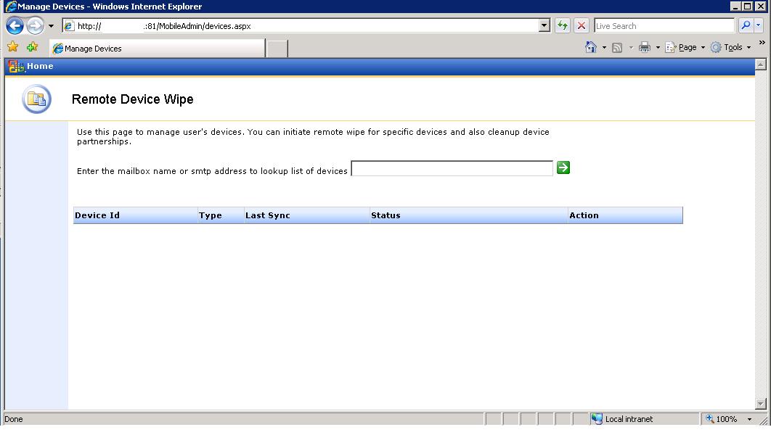Screen dimensions: 771x435
Task: Click the Remote Device Wipe folder icon
Action: pos(36,99)
